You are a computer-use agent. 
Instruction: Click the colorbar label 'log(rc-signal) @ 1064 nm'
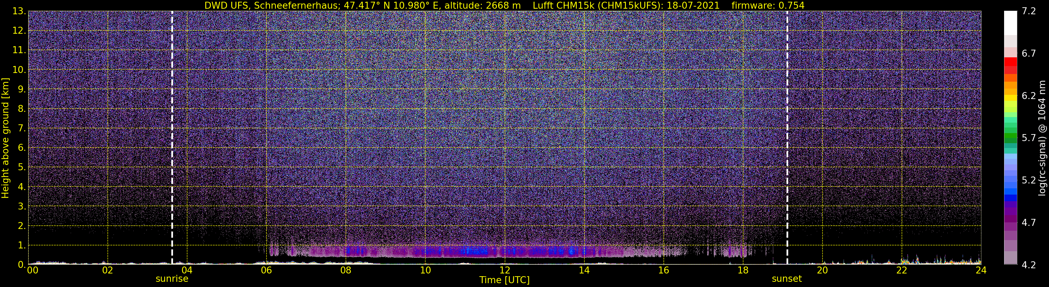click(1042, 138)
